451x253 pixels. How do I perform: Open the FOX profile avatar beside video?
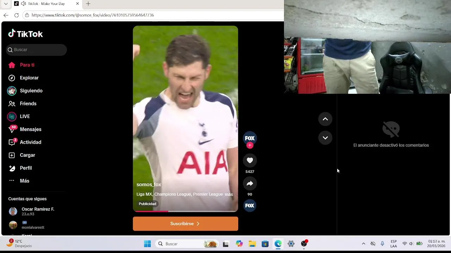pos(250,138)
